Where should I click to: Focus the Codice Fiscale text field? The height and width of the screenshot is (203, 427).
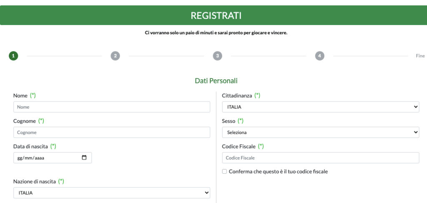tap(321, 158)
